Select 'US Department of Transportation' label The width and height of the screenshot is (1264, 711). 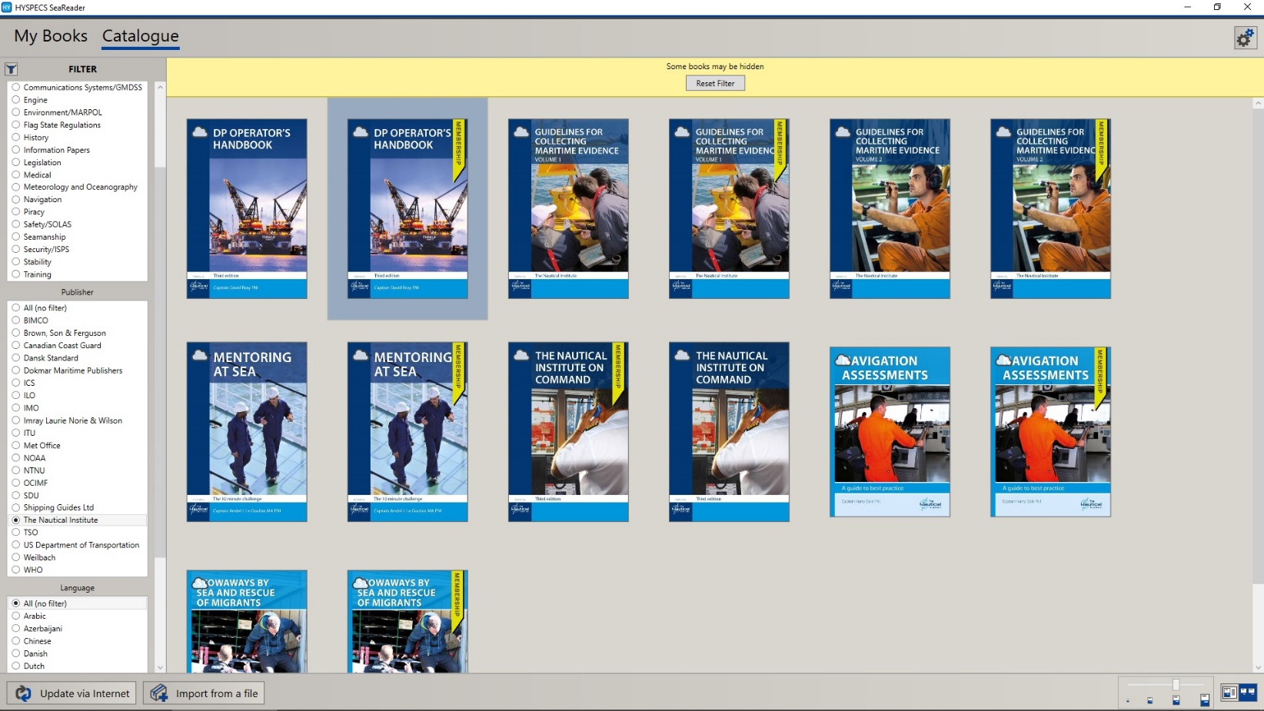coord(81,545)
